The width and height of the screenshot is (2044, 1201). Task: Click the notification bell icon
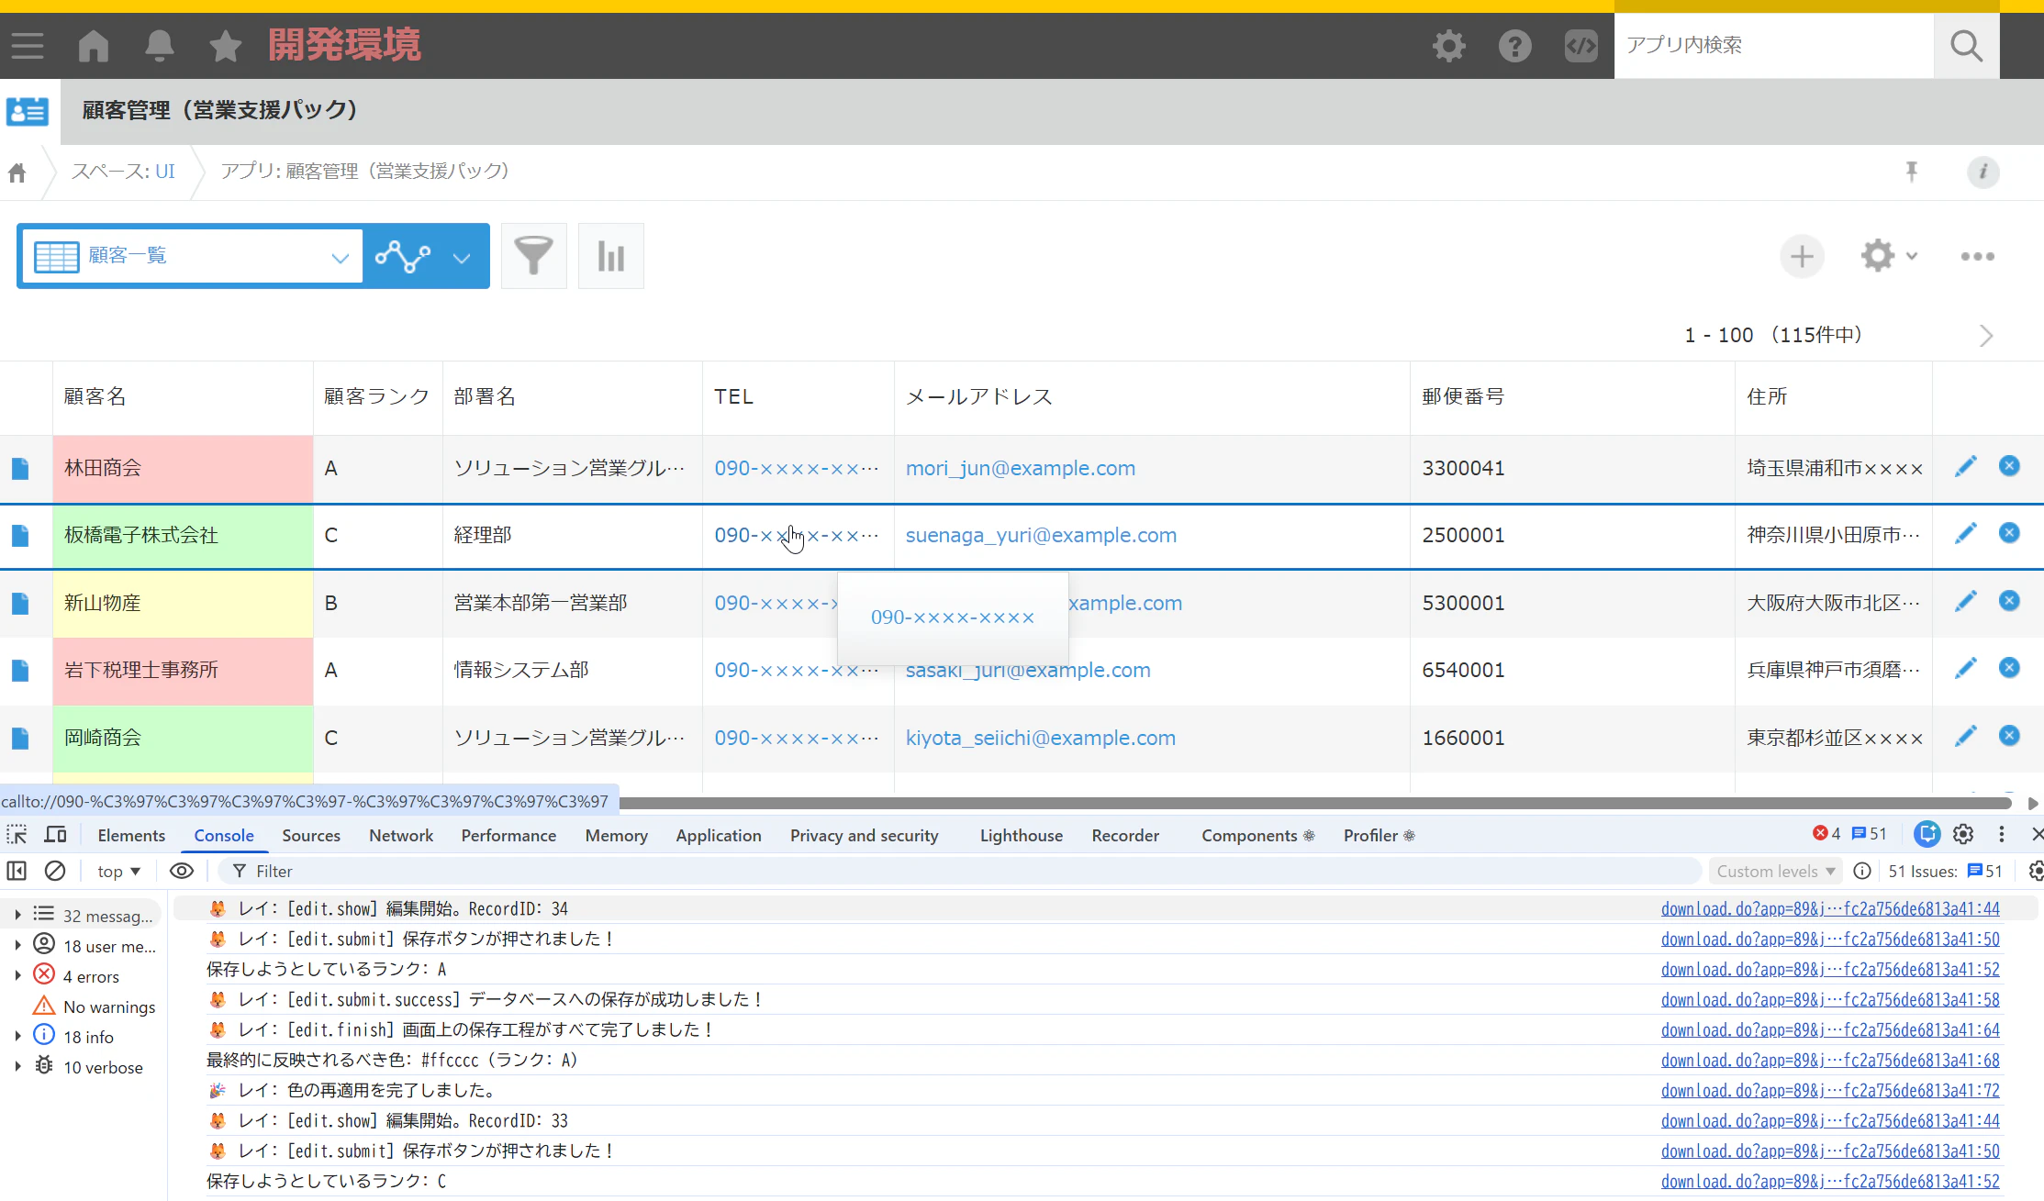pos(159,45)
